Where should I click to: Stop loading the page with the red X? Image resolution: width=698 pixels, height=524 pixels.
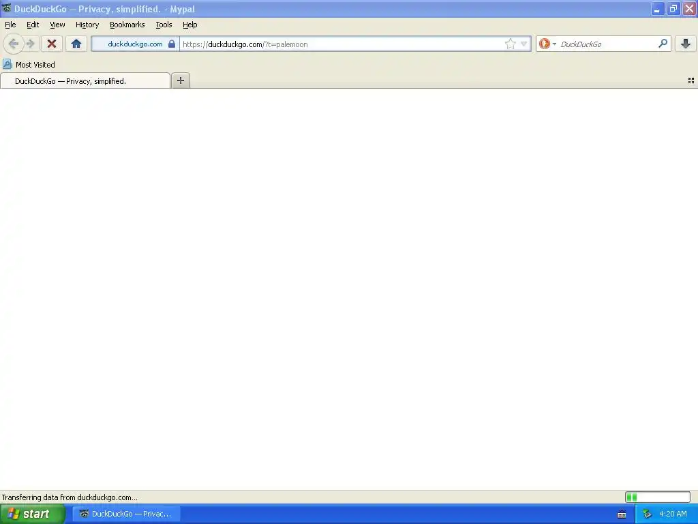click(52, 44)
